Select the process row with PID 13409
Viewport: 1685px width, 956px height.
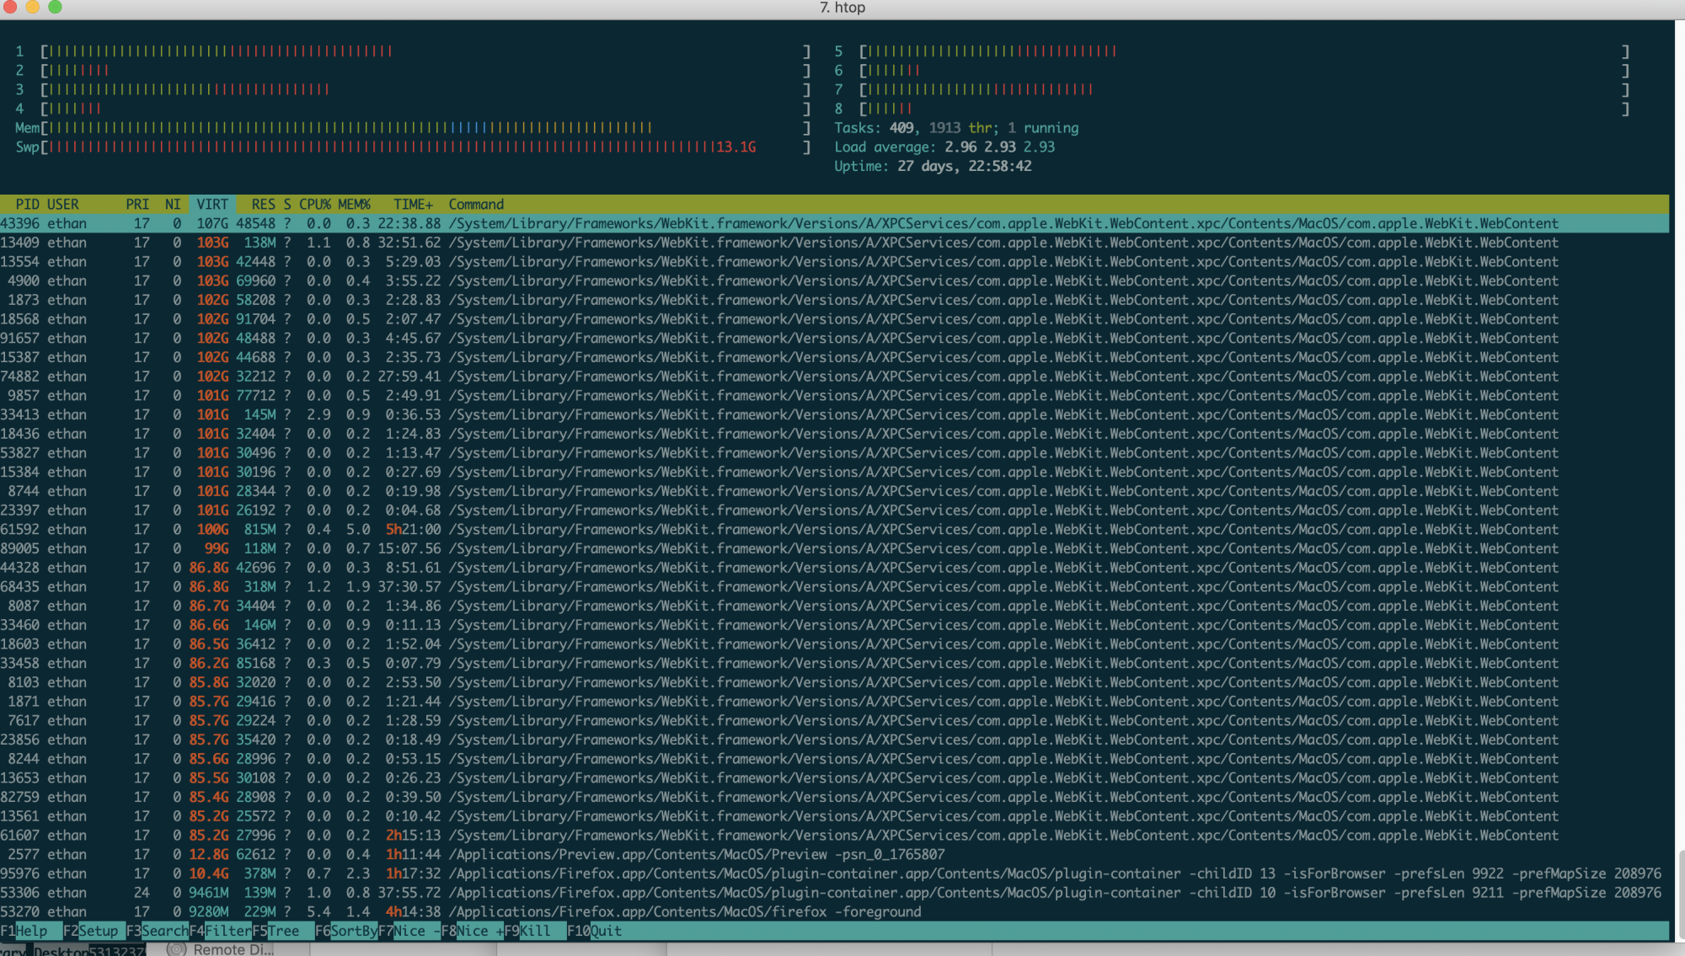pyautogui.click(x=834, y=243)
